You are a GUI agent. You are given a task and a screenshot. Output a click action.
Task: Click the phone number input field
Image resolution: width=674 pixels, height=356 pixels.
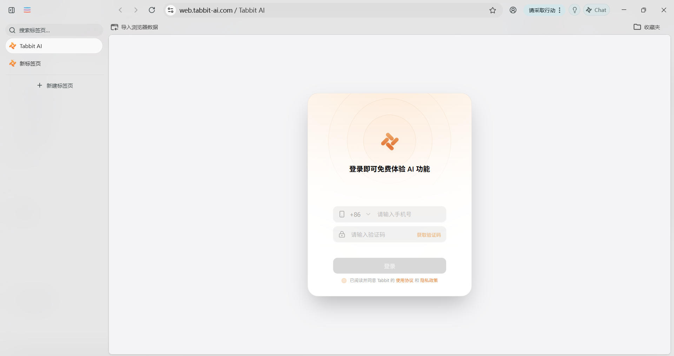(409, 214)
